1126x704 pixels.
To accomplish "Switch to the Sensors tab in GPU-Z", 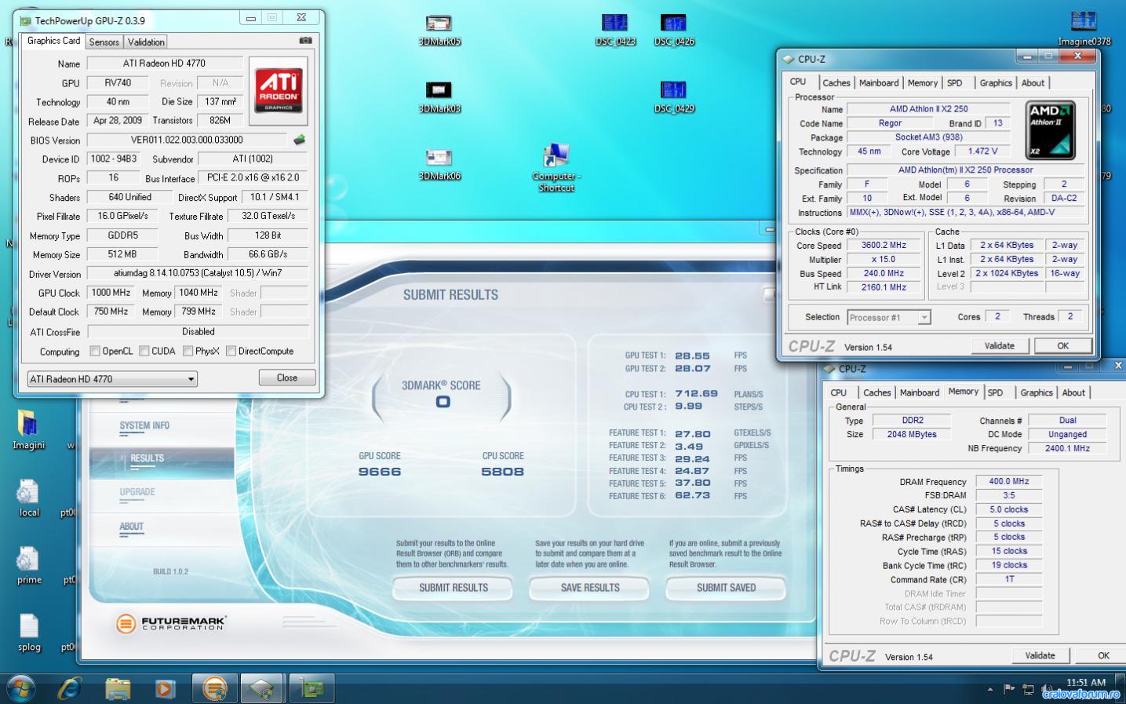I will (104, 42).
